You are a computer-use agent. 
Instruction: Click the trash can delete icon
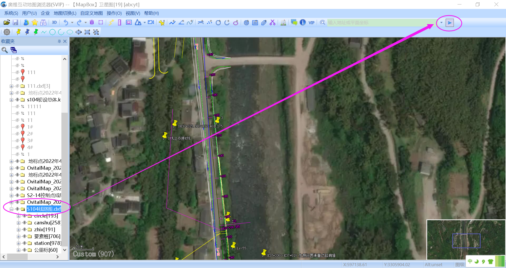pos(92,23)
